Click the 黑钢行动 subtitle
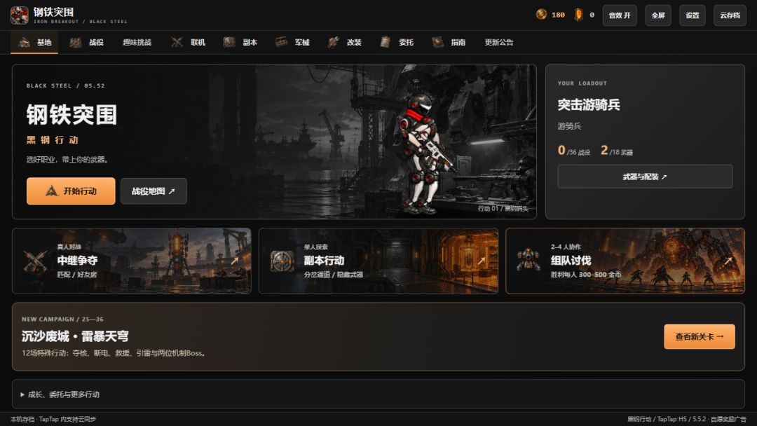Image resolution: width=757 pixels, height=426 pixels. (x=52, y=140)
